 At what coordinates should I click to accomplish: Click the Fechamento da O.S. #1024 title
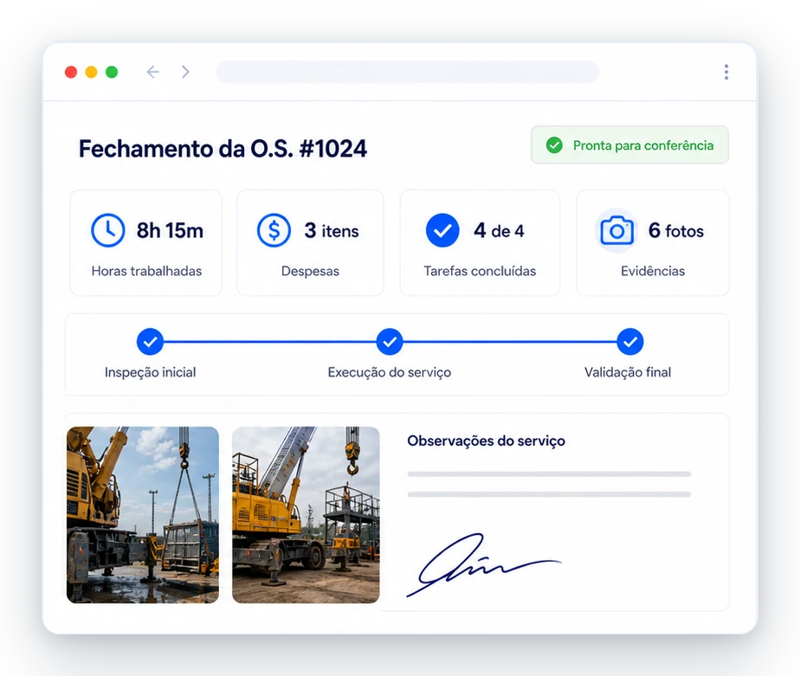pos(223,149)
